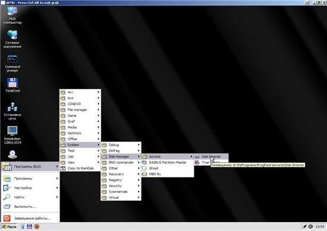Open the Программы Start menu item
Viewport: 327px width, 231px height.
[30, 178]
